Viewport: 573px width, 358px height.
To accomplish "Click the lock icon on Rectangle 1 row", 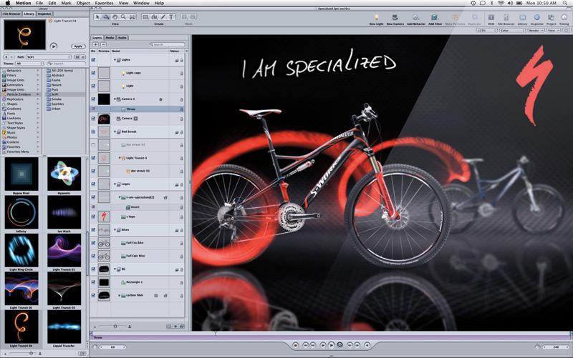I will 181,282.
